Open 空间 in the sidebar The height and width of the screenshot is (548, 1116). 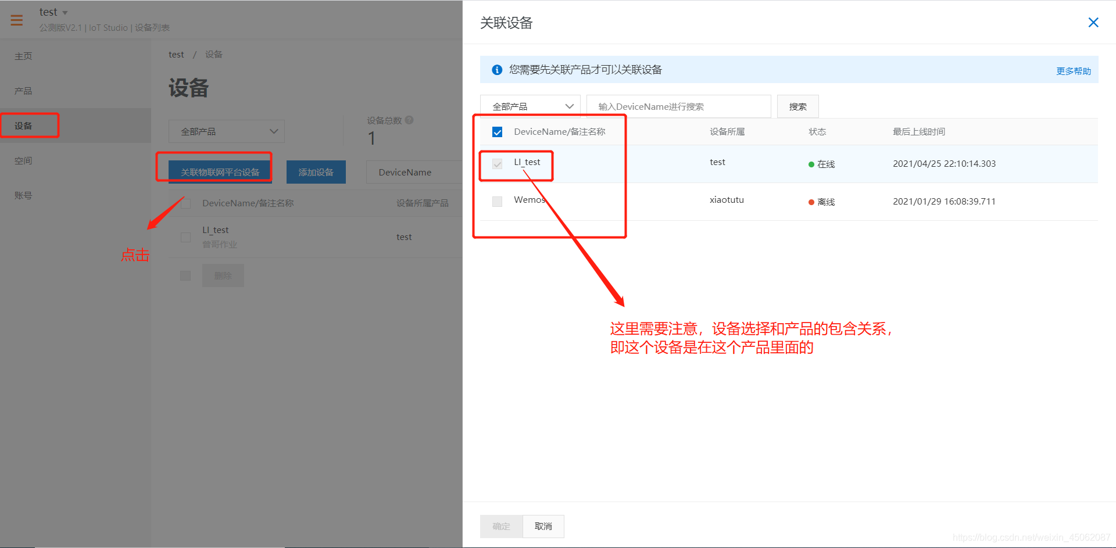[23, 160]
